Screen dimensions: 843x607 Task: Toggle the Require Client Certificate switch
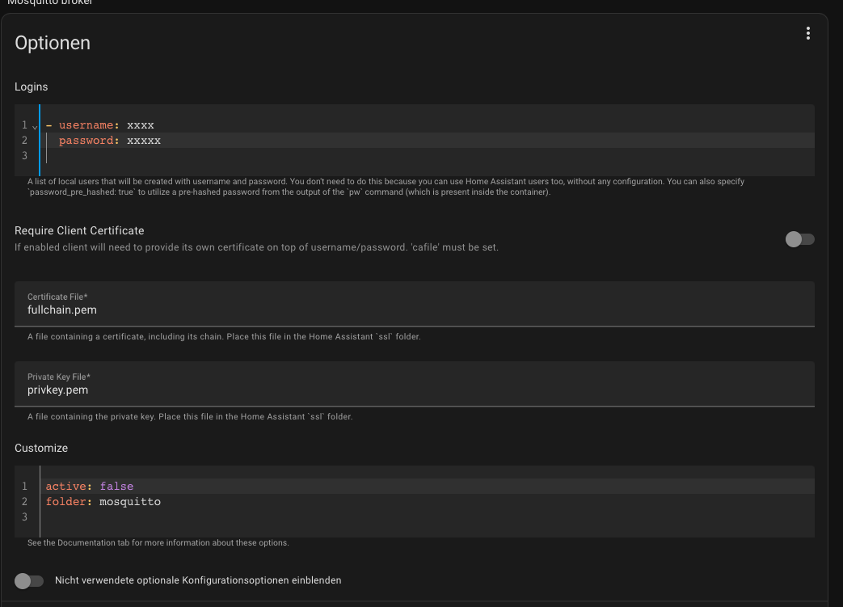(x=799, y=239)
